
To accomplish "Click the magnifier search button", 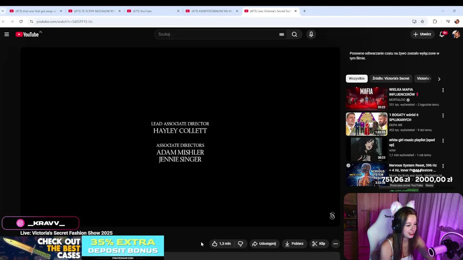I will pos(294,34).
